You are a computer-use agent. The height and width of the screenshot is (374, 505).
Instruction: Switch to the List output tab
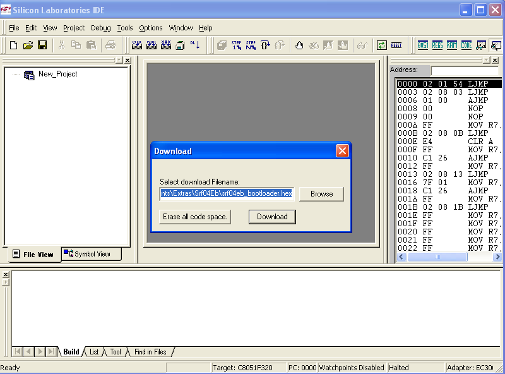(x=94, y=352)
